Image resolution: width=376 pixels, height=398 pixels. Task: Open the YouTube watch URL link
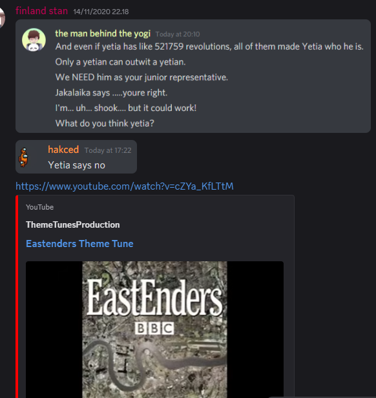pos(125,186)
